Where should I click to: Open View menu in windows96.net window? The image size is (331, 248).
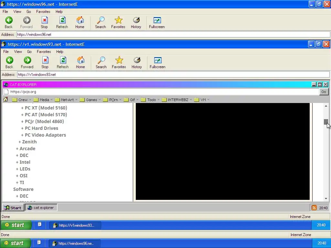(x=17, y=12)
